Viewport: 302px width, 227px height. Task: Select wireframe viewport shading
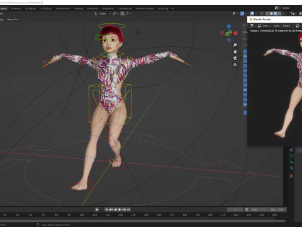(267, 13)
